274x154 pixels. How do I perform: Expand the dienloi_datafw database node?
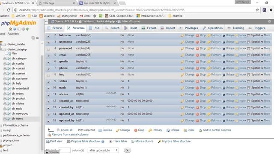pyautogui.click(x=1, y=44)
